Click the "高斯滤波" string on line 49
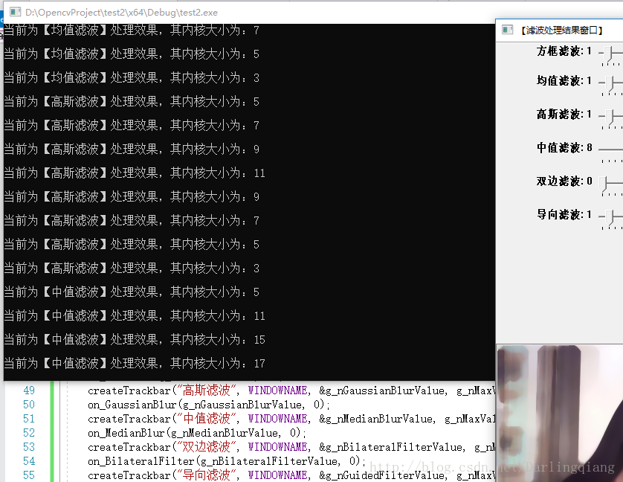The height and width of the screenshot is (482, 623). click(207, 391)
